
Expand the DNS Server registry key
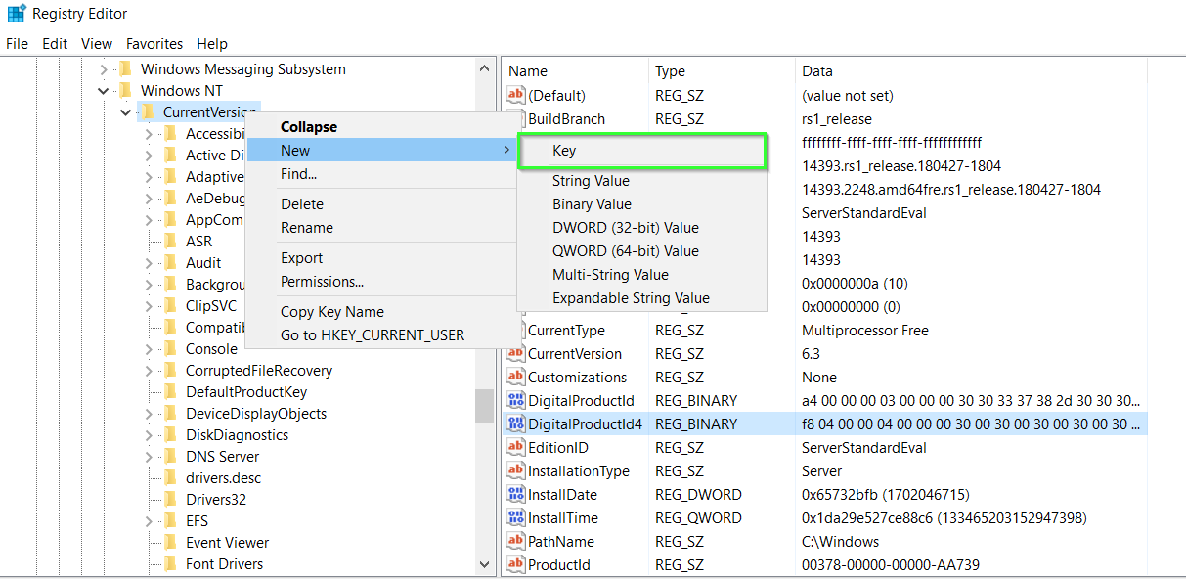tap(149, 457)
